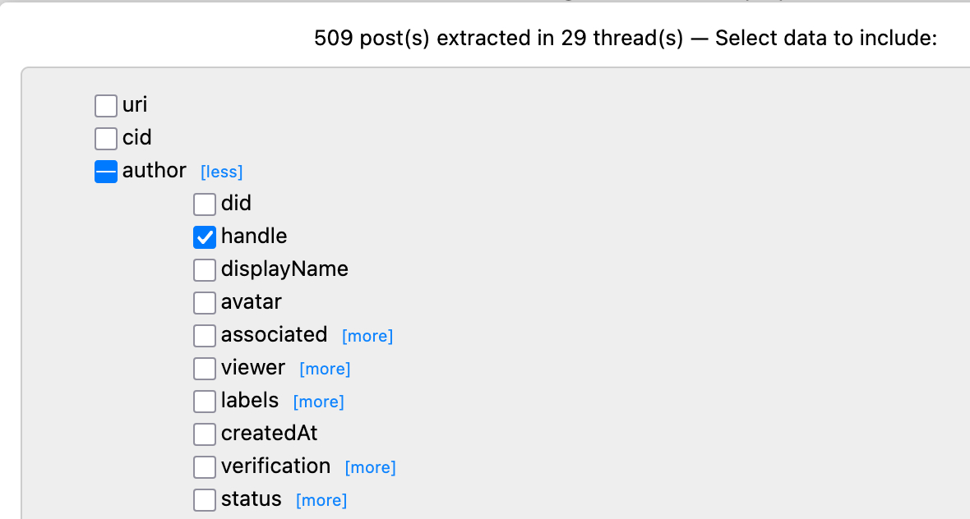This screenshot has height=519, width=970.
Task: Click the handle field label
Action: coord(254,237)
